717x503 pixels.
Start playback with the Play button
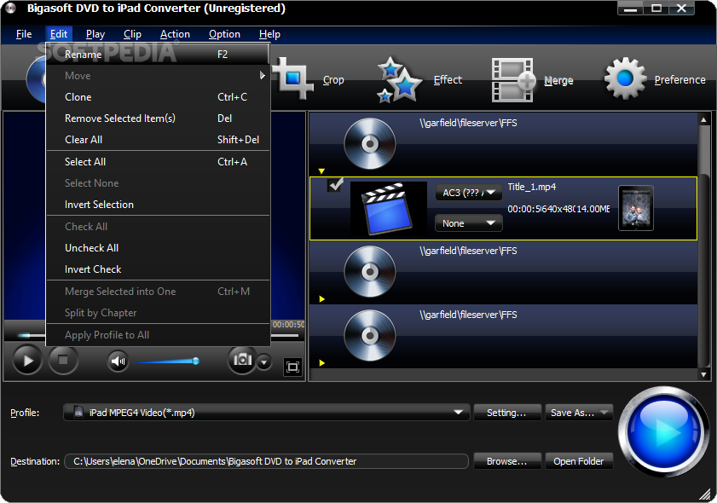(x=27, y=361)
